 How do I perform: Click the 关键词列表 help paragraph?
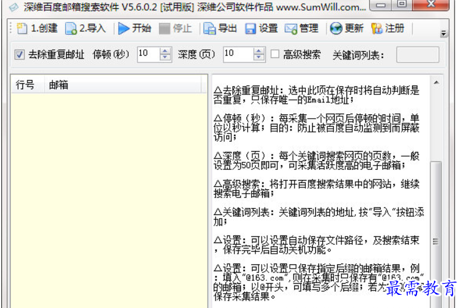319,217
